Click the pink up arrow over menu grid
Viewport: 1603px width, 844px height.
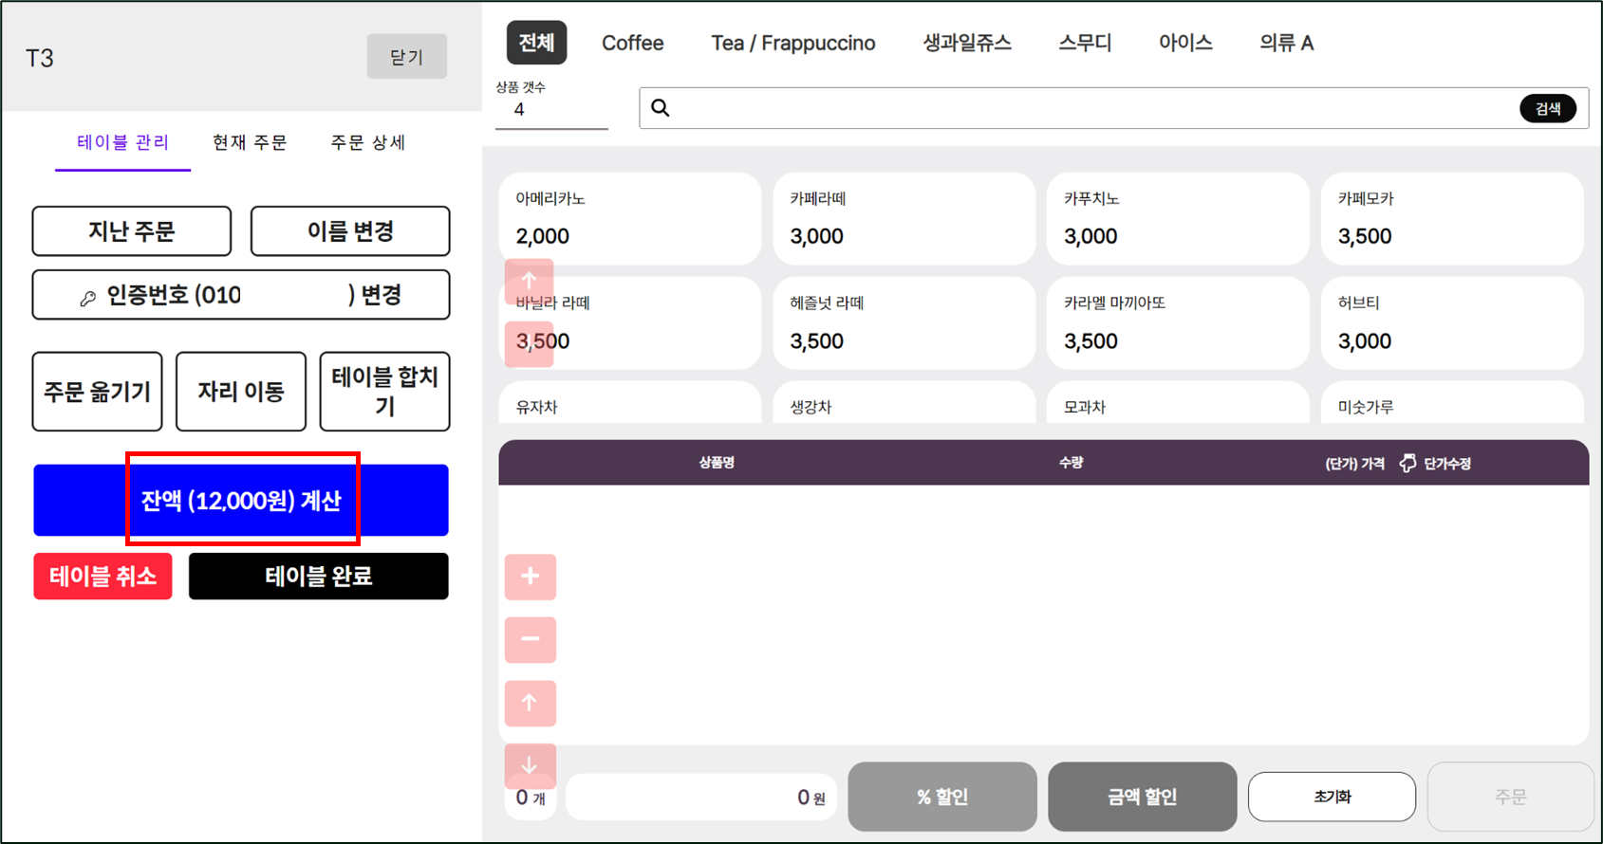[529, 280]
